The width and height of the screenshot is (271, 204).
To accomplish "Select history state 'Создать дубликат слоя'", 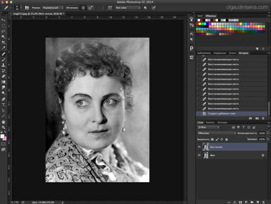I will tap(232, 114).
